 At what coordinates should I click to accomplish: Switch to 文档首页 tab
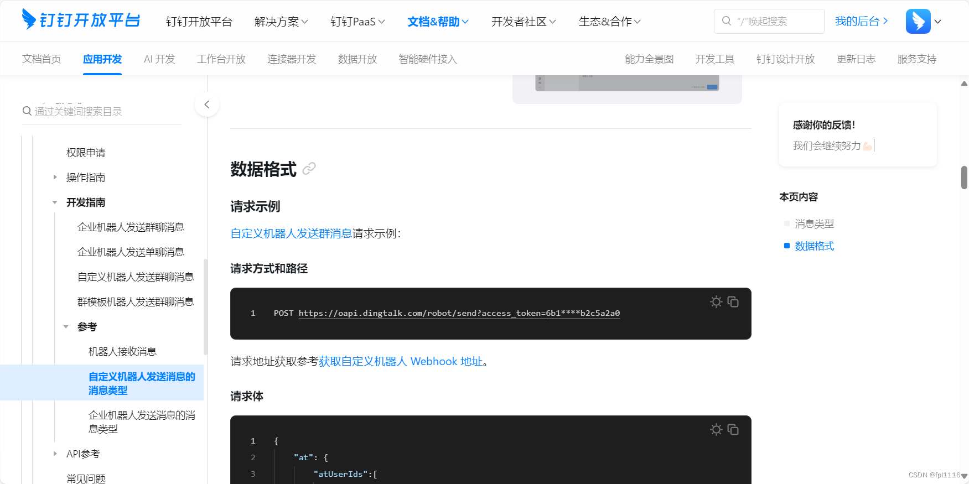coord(42,59)
